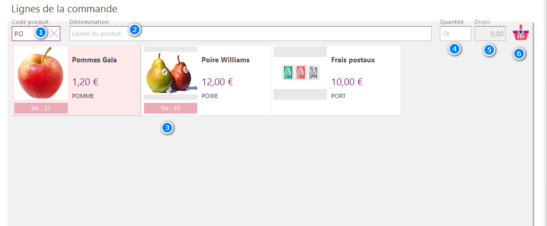Click the Stk : 27 stock badge
This screenshot has height=226, width=547.
pyautogui.click(x=41, y=108)
